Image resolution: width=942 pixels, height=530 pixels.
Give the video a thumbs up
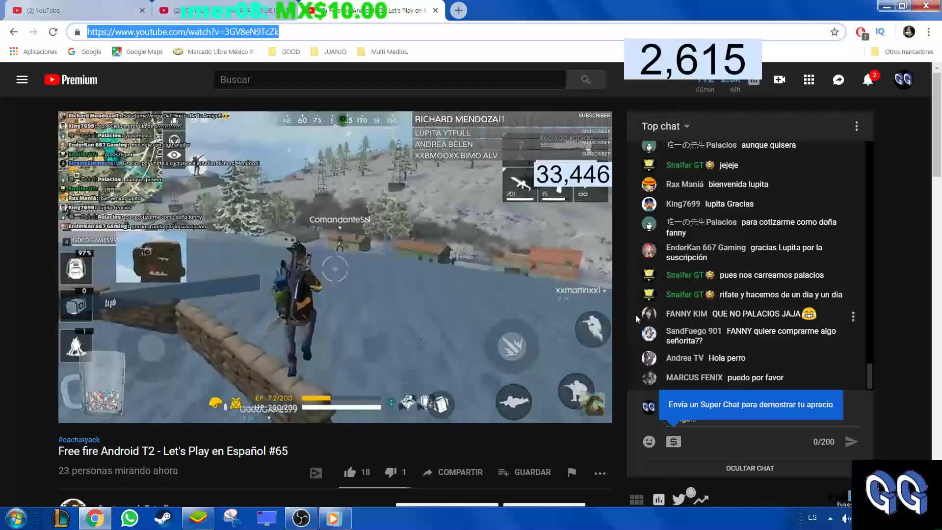pos(350,472)
